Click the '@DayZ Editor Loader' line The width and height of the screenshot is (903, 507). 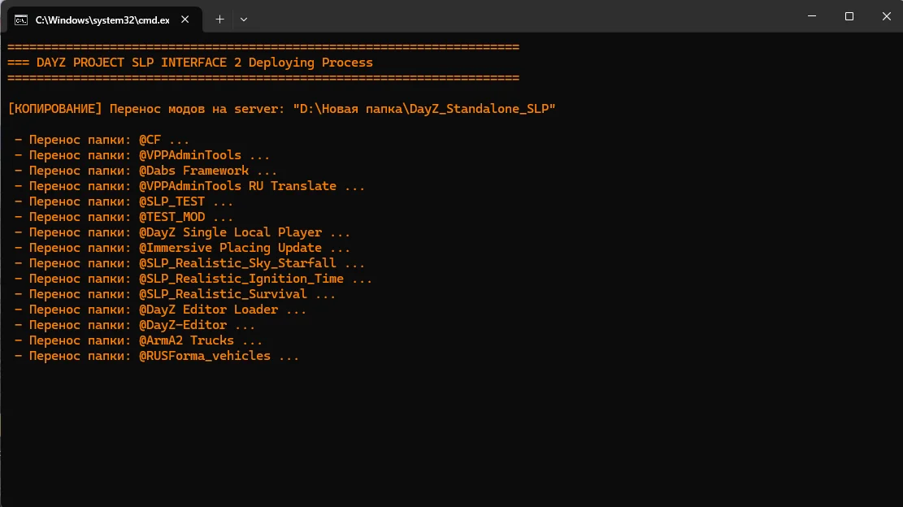[x=160, y=310]
